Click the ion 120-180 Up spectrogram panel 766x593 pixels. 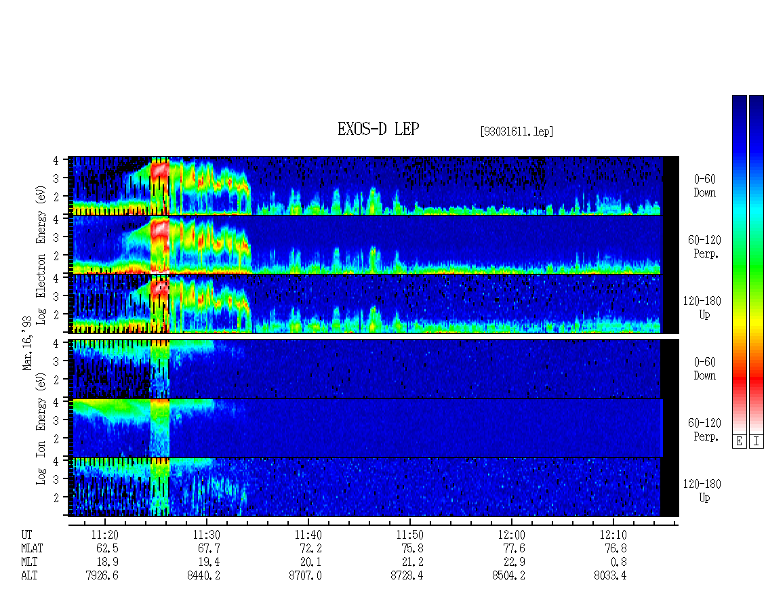click(374, 487)
